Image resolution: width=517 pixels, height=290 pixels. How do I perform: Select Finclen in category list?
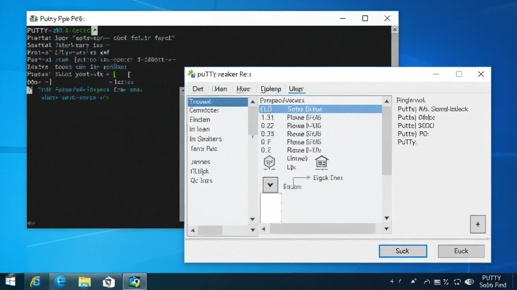pyautogui.click(x=200, y=120)
